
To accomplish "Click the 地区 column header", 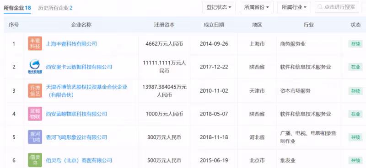I will coord(257,25).
